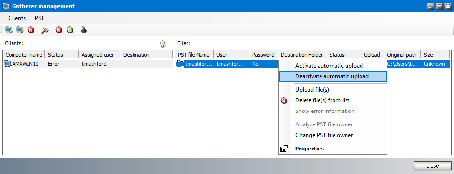Select the AMXWIN10 client row

pos(88,64)
